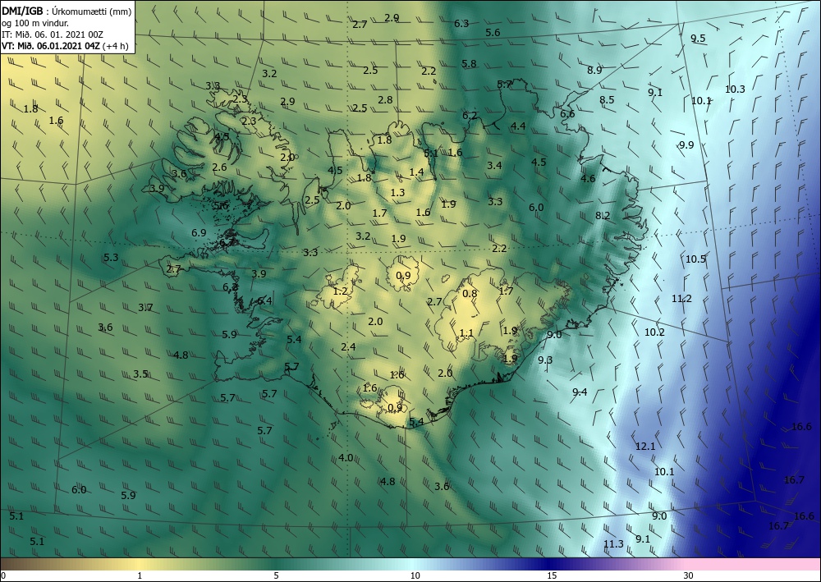
Task: Click the 6.4 value label
Action: tap(264, 300)
